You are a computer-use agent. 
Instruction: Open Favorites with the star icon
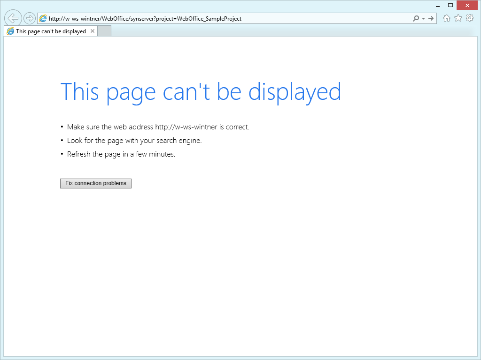(458, 18)
